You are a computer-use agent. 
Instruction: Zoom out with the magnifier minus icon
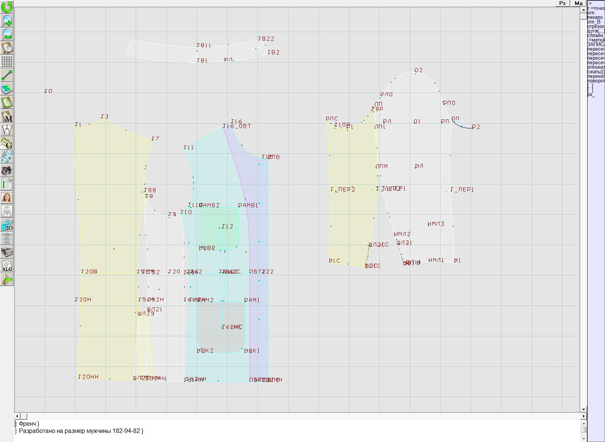(x=7, y=34)
